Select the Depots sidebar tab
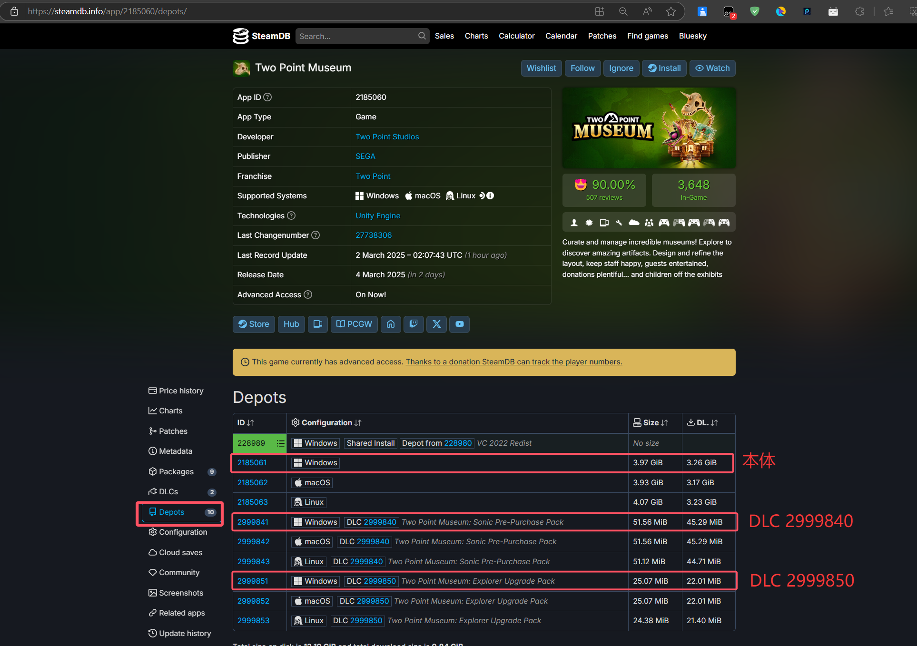The width and height of the screenshot is (917, 646). (182, 512)
